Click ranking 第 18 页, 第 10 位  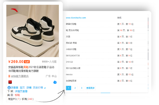click(126, 30)
